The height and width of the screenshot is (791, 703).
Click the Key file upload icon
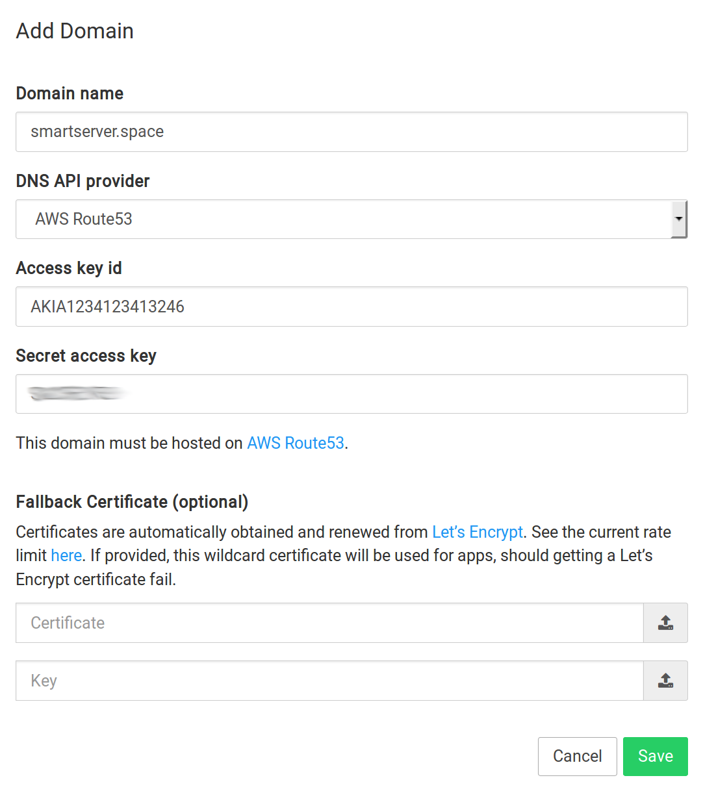click(x=665, y=681)
